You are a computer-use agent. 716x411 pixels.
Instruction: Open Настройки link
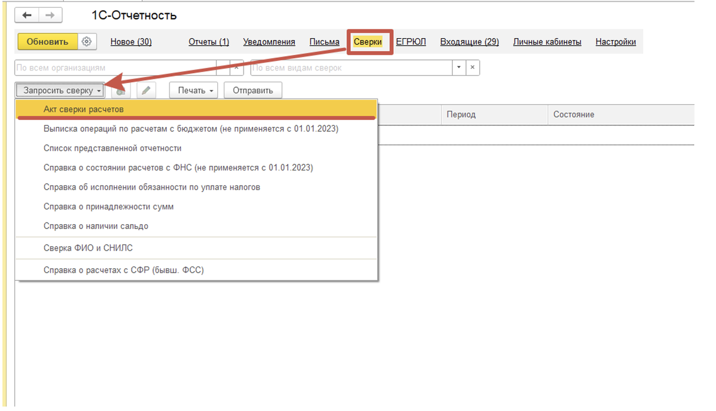coord(616,42)
